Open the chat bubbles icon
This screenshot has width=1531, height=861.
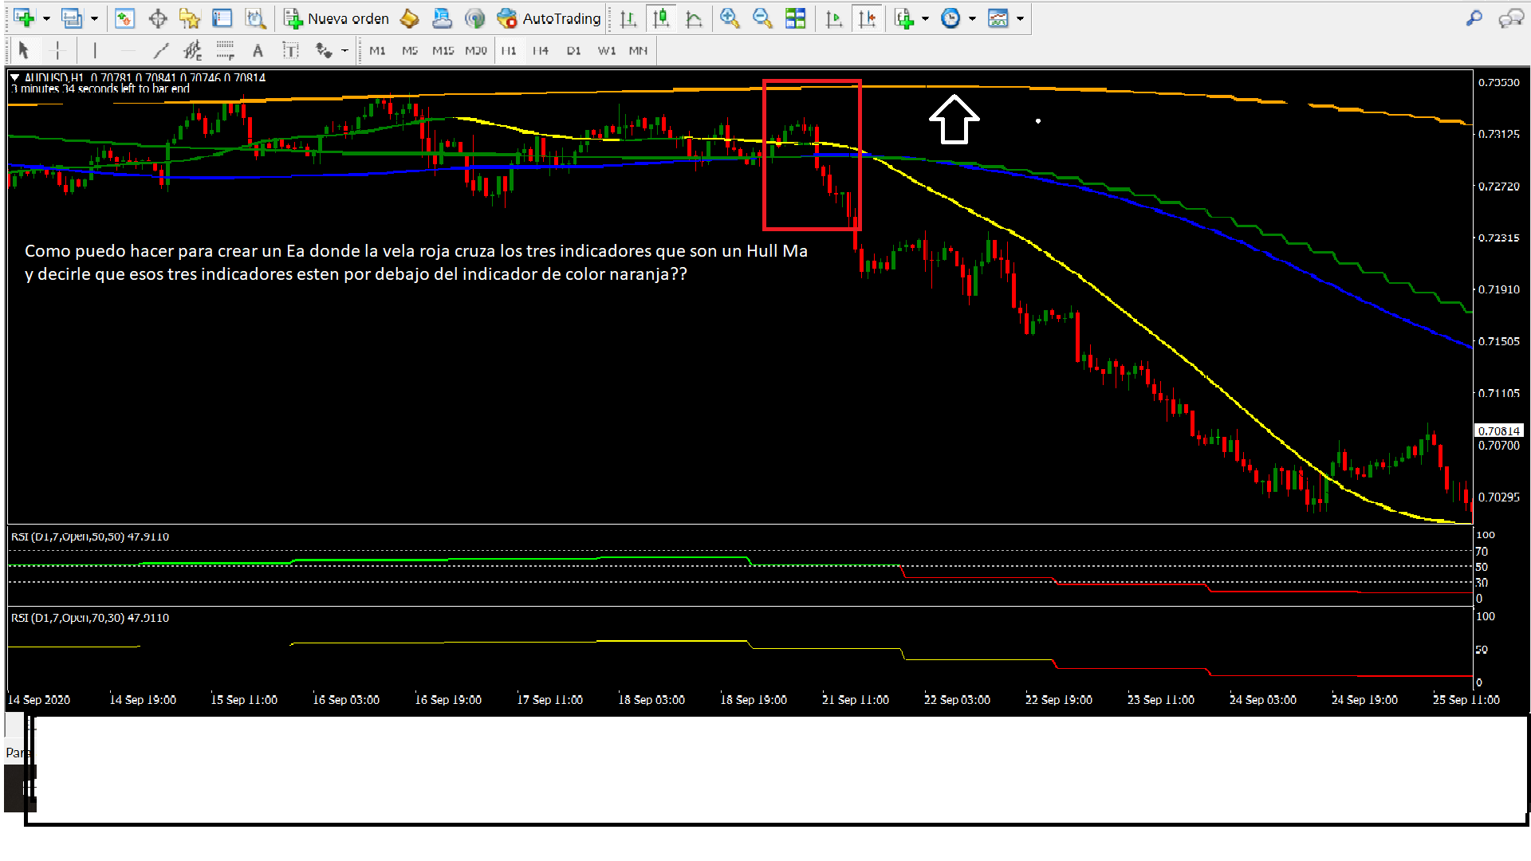pyautogui.click(x=1511, y=18)
